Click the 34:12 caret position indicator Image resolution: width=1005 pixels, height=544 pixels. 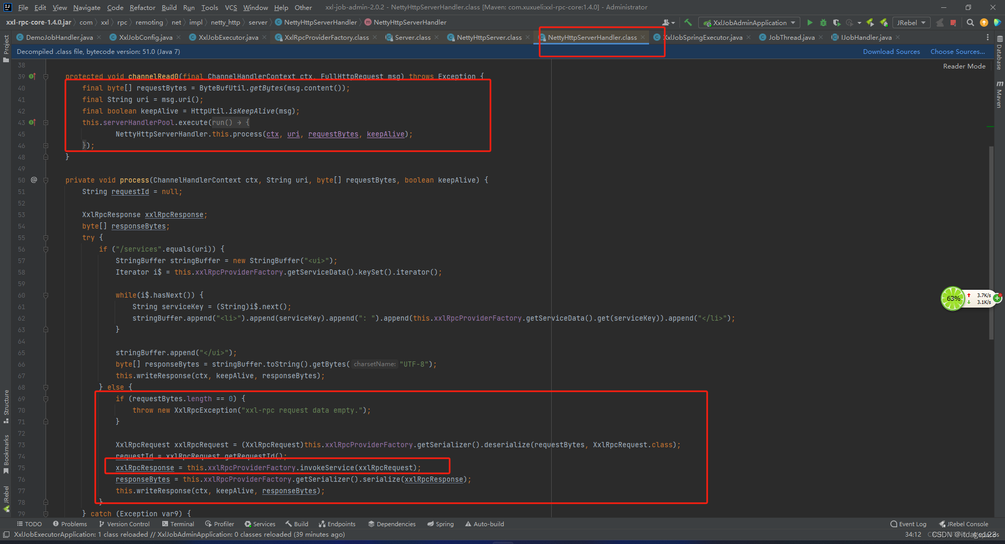(x=913, y=535)
